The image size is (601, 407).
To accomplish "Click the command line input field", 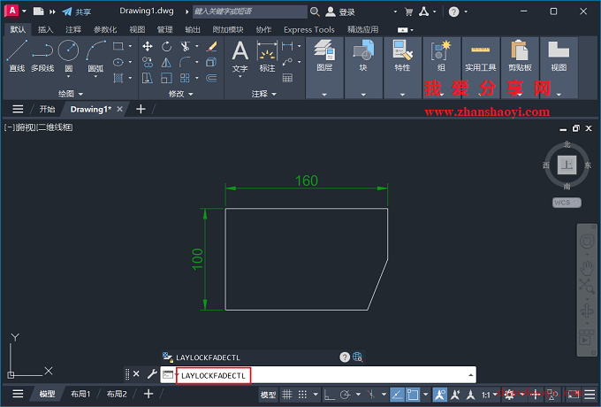I will click(x=318, y=375).
